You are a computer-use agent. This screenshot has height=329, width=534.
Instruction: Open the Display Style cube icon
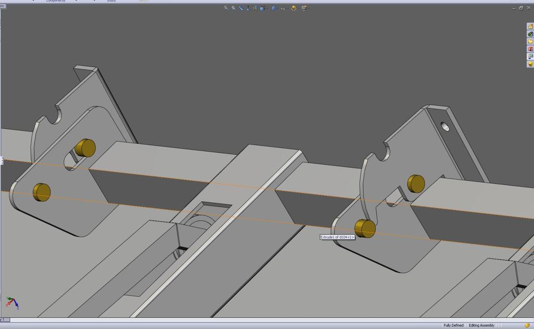tap(273, 8)
